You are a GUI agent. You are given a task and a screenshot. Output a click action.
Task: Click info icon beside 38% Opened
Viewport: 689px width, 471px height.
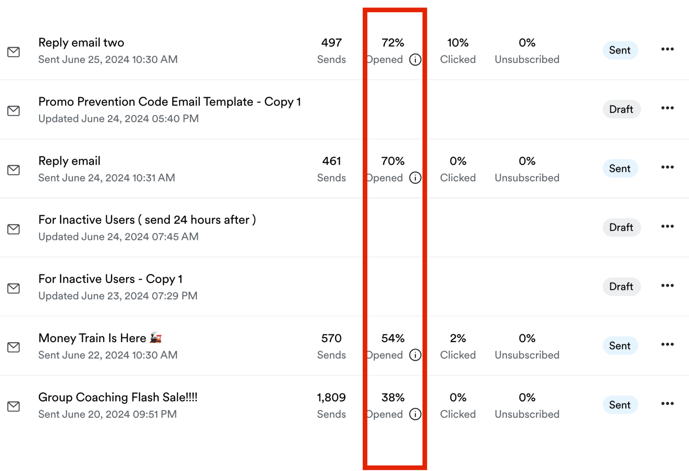click(x=415, y=414)
